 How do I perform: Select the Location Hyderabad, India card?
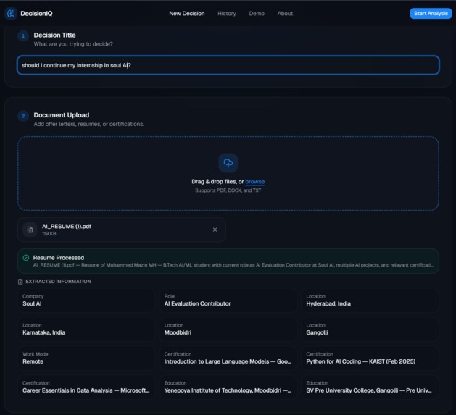(370, 301)
